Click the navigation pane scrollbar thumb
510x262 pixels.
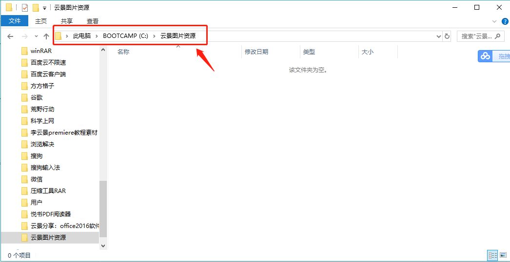coord(103,209)
